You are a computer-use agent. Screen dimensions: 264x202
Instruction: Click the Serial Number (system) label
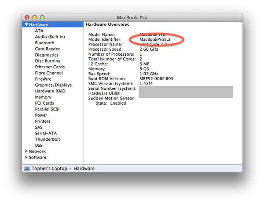(x=113, y=89)
